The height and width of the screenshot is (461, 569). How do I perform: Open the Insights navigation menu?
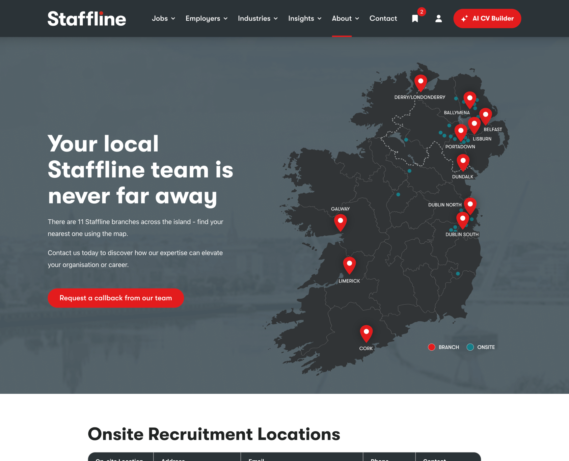[305, 18]
